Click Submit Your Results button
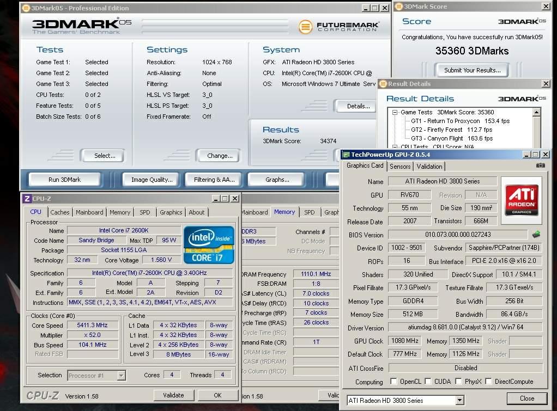Viewport: 557px width, 411px height. 472,70
